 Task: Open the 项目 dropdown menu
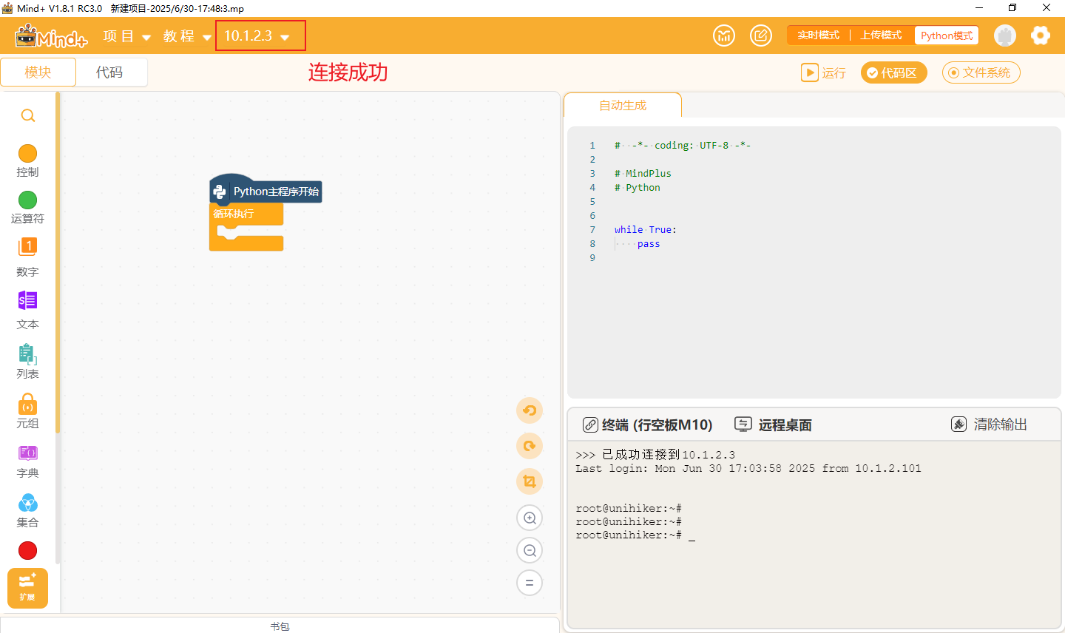pos(127,36)
